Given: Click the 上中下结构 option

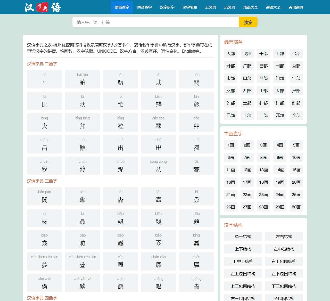Looking at the screenshot, I should (x=243, y=261).
